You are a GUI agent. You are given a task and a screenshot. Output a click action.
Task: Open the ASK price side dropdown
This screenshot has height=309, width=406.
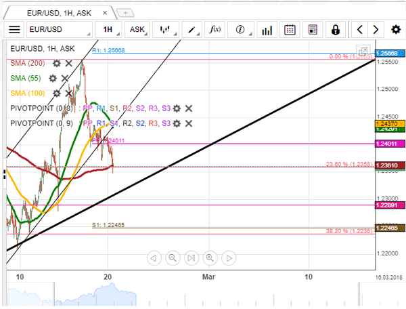pyautogui.click(x=137, y=30)
